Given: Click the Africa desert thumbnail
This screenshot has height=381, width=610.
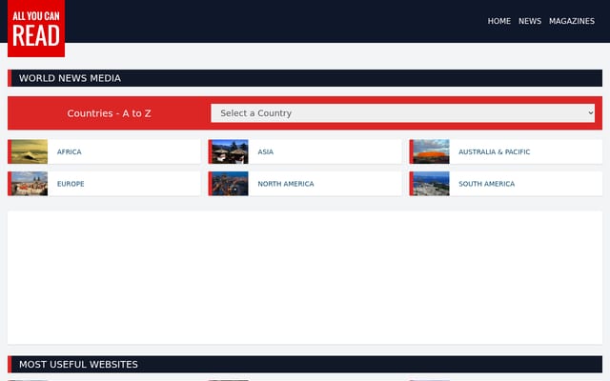Looking at the screenshot, I should coord(30,151).
